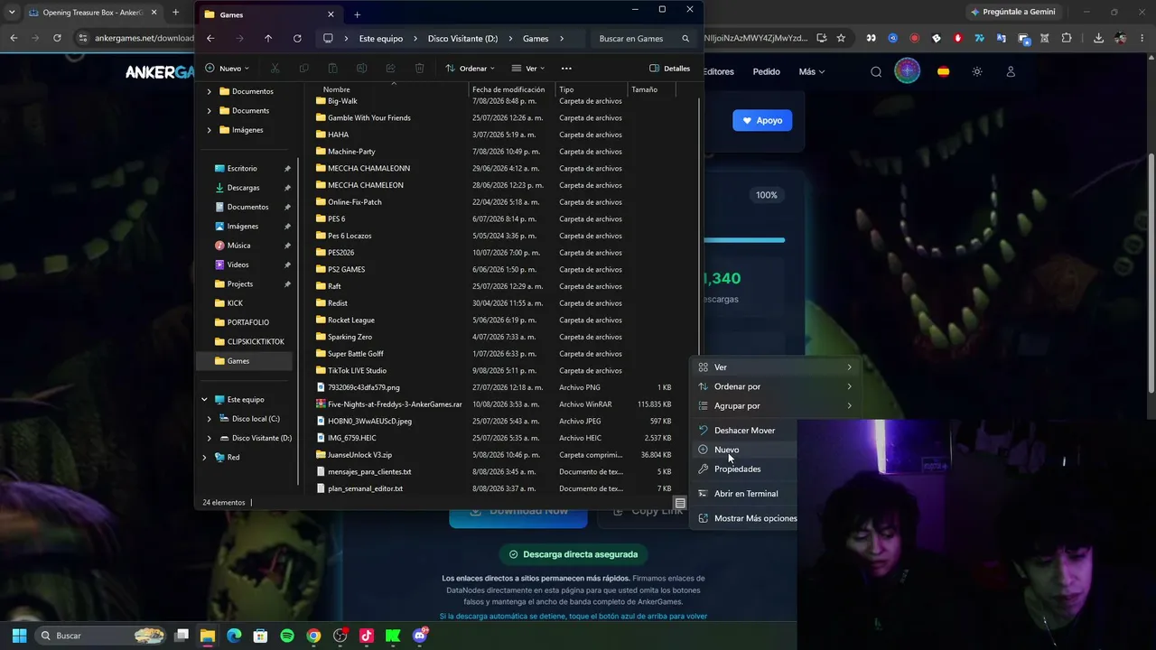
Task: Open Descargas in Quick access
Action: (x=244, y=188)
